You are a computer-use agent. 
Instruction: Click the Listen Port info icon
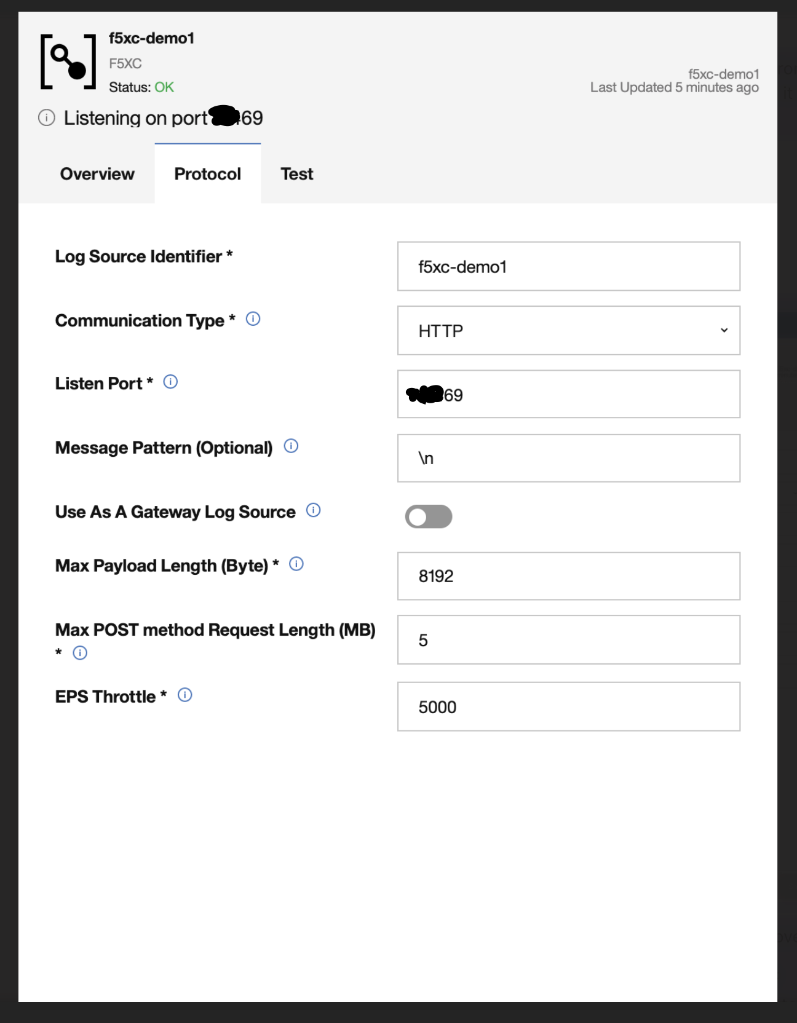172,382
